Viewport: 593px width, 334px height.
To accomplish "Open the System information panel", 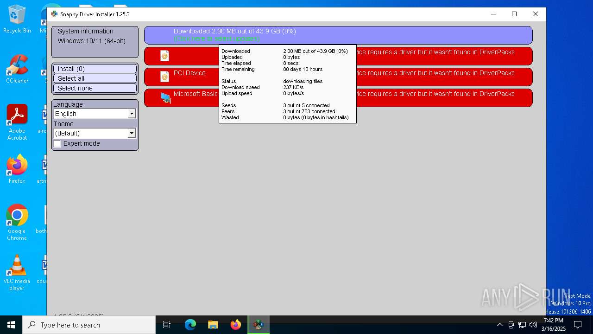I will [95, 42].
